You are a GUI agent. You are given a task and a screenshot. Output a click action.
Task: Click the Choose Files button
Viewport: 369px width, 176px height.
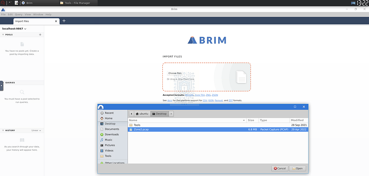click(175, 73)
